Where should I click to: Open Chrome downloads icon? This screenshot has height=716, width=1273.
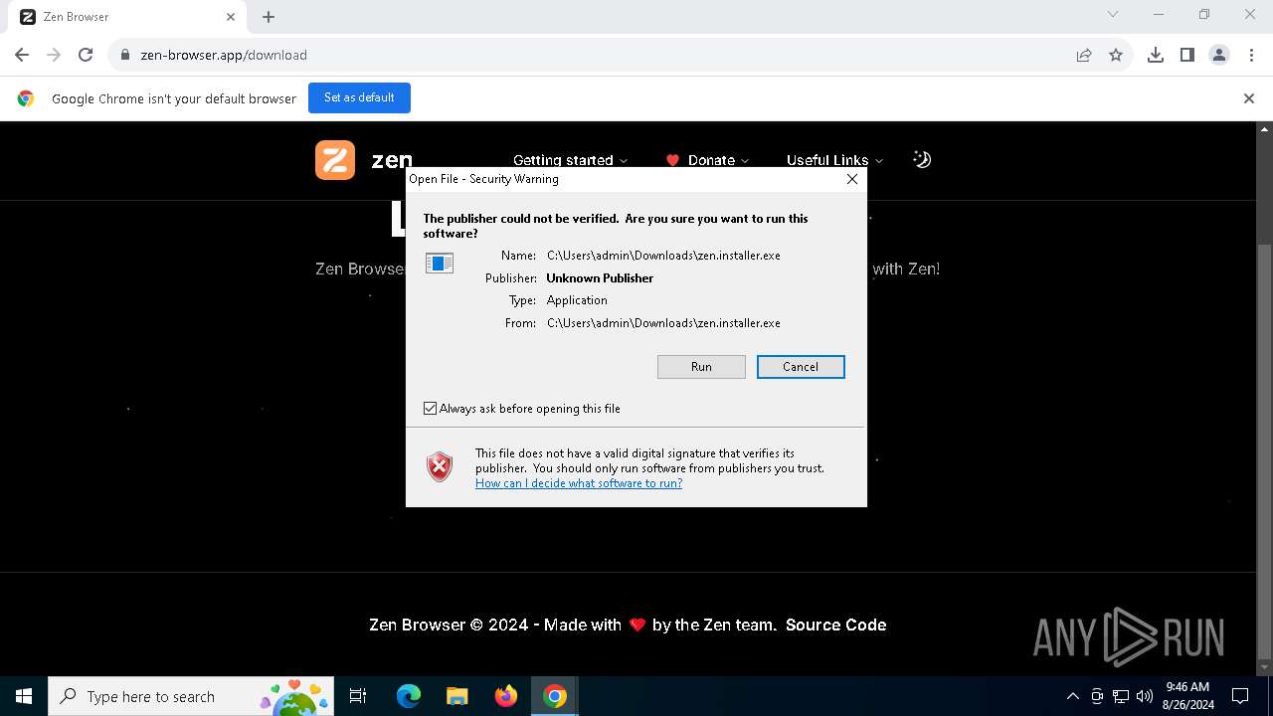tap(1156, 55)
